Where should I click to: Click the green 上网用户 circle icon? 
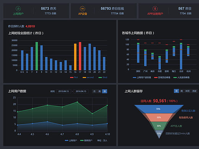pyautogui.click(x=18, y=9)
